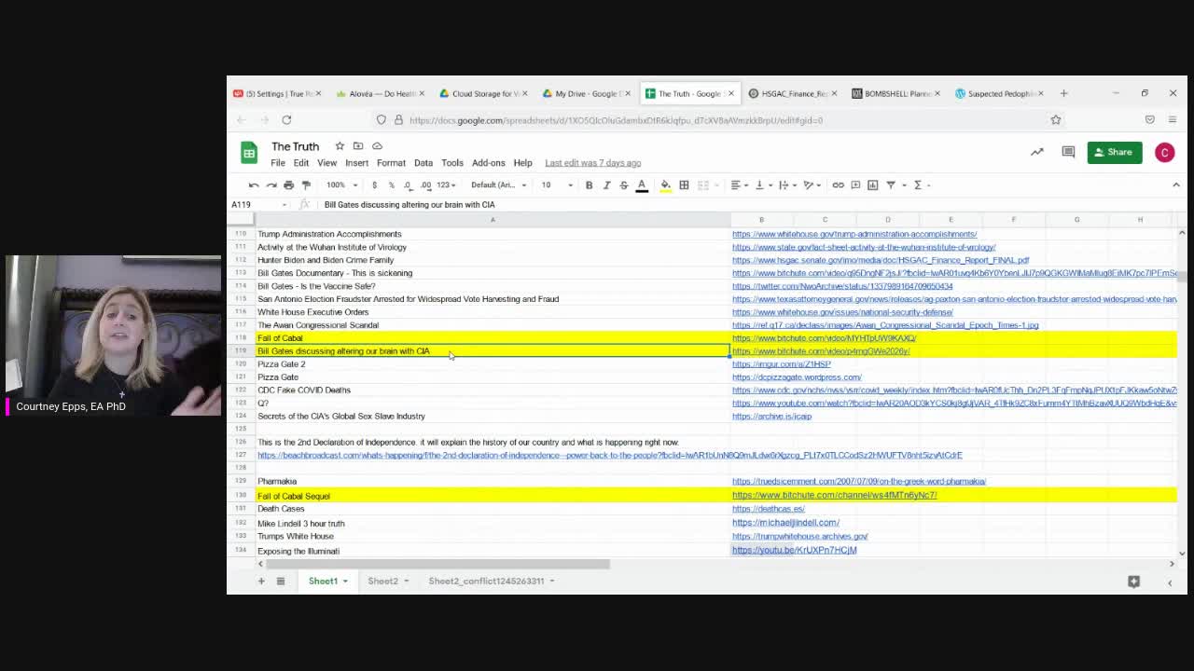Star the document 'The Truth'
Viewport: 1194px width, 671px height.
click(340, 146)
